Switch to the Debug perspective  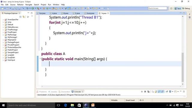click(186, 8)
